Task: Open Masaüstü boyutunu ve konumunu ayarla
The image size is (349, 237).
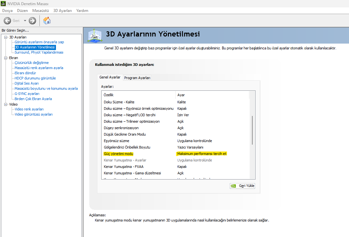Action: 46,88
